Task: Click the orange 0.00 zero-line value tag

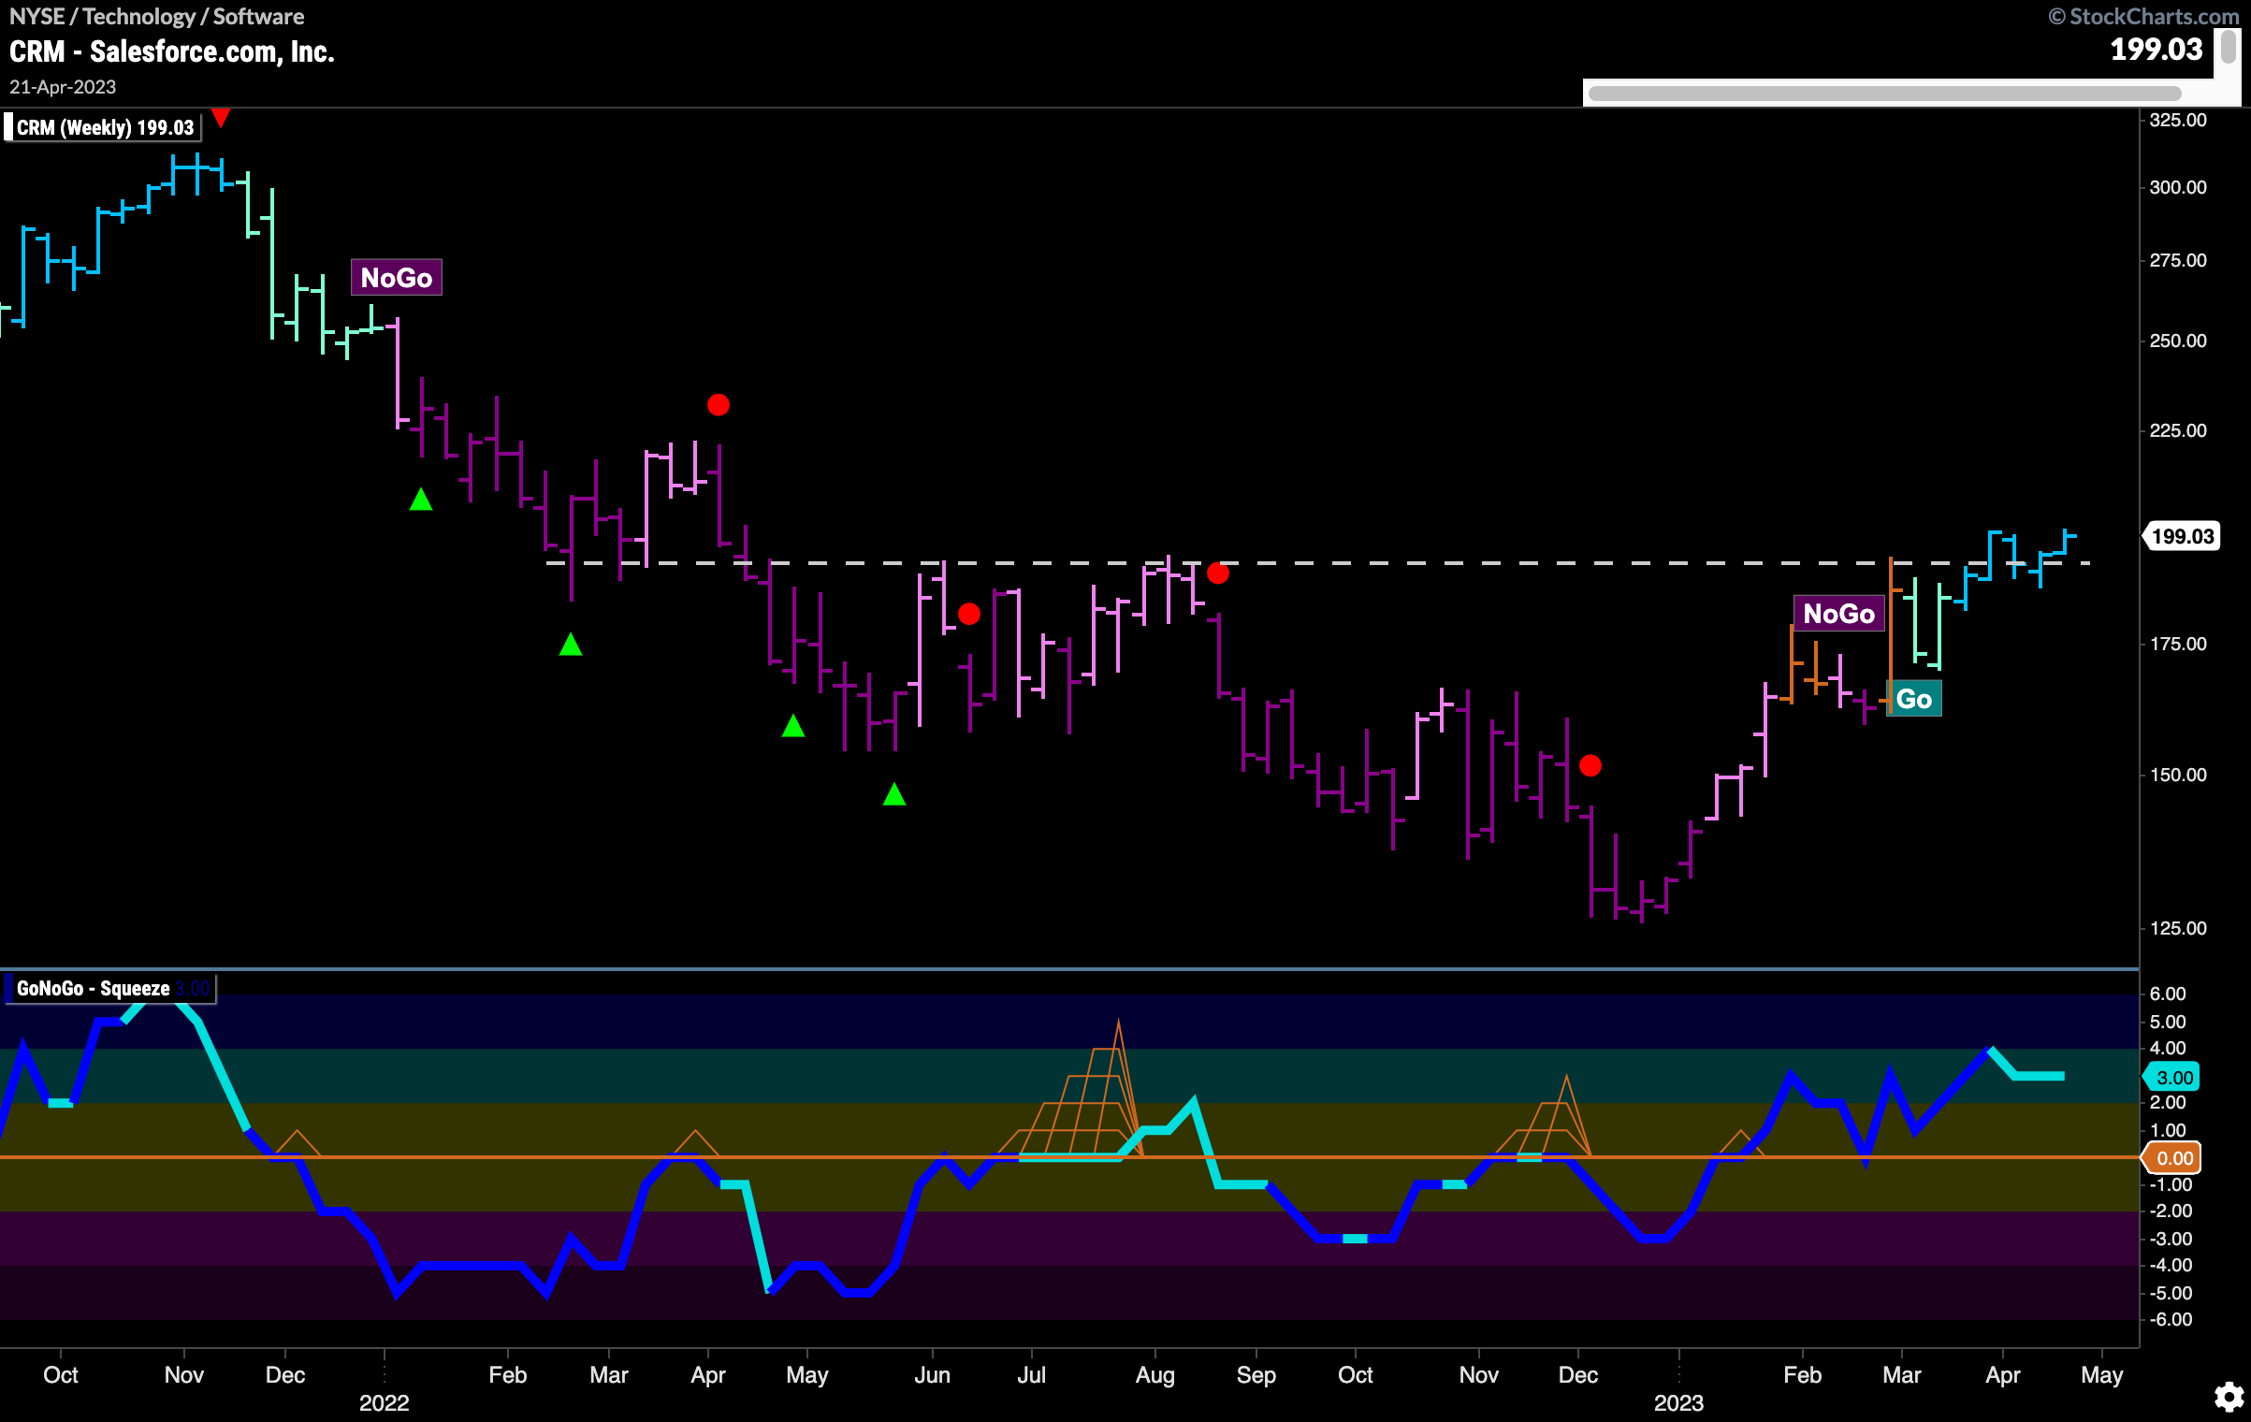Action: pyautogui.click(x=2172, y=1158)
